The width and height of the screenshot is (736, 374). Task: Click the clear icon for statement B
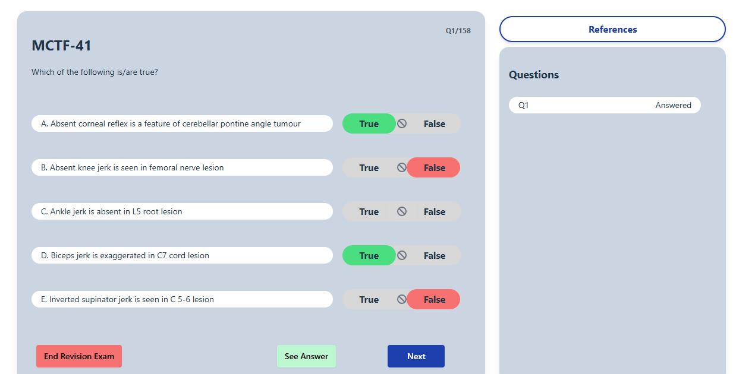[401, 167]
